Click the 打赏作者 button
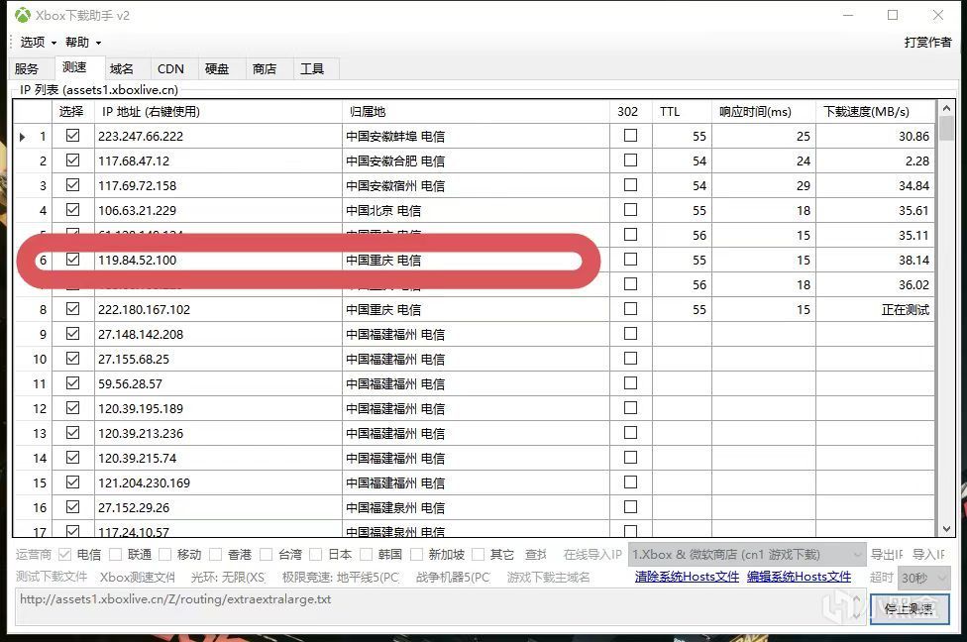 [927, 42]
